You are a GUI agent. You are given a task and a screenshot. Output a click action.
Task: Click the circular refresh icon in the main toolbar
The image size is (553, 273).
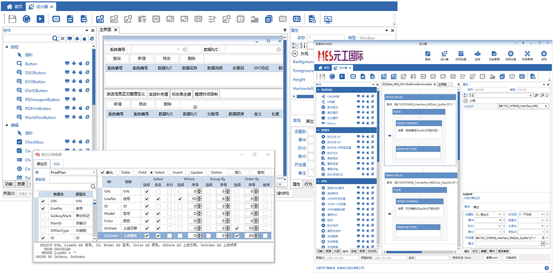coord(26,19)
